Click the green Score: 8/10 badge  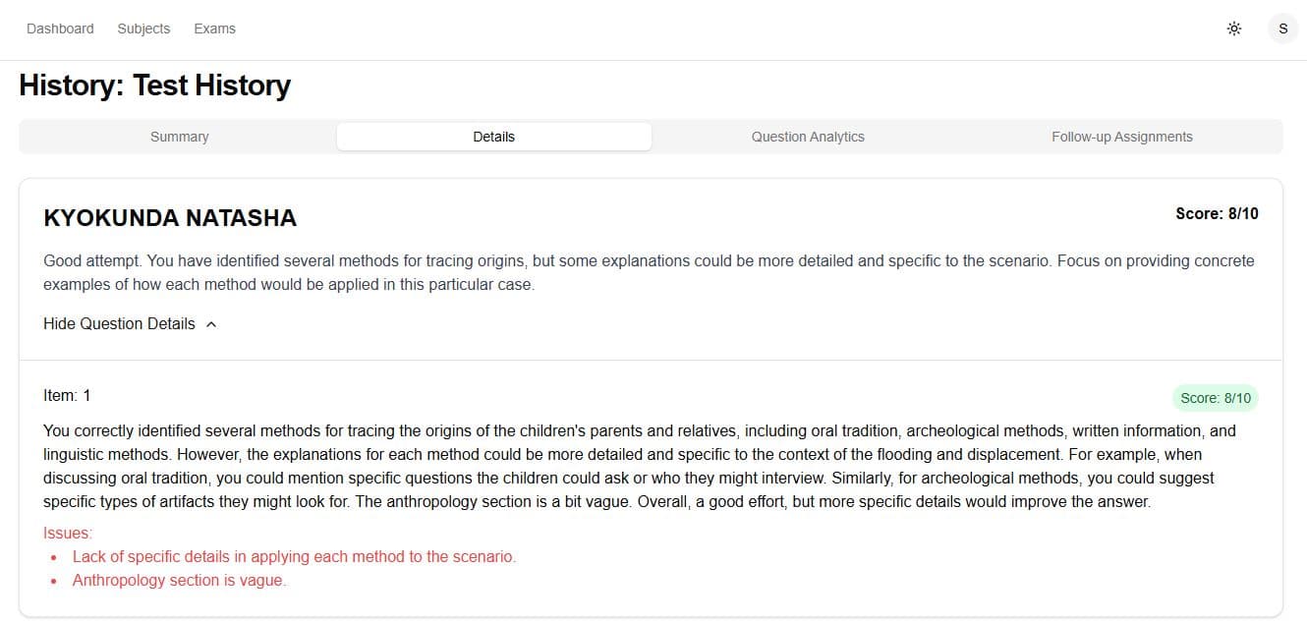tap(1216, 398)
